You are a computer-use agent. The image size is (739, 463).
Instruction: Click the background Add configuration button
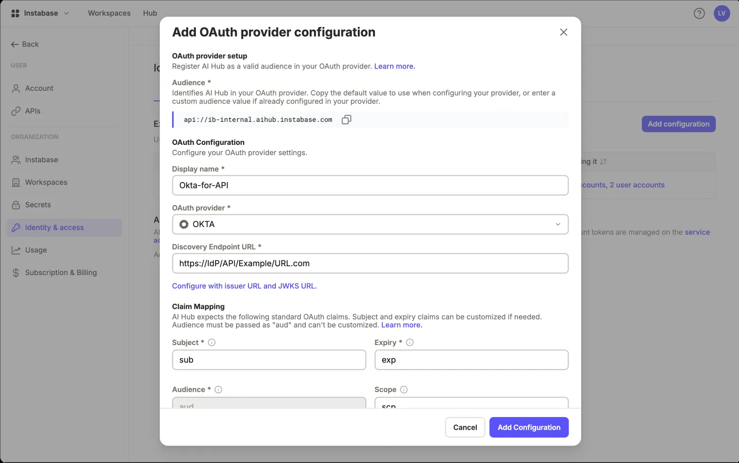click(679, 124)
